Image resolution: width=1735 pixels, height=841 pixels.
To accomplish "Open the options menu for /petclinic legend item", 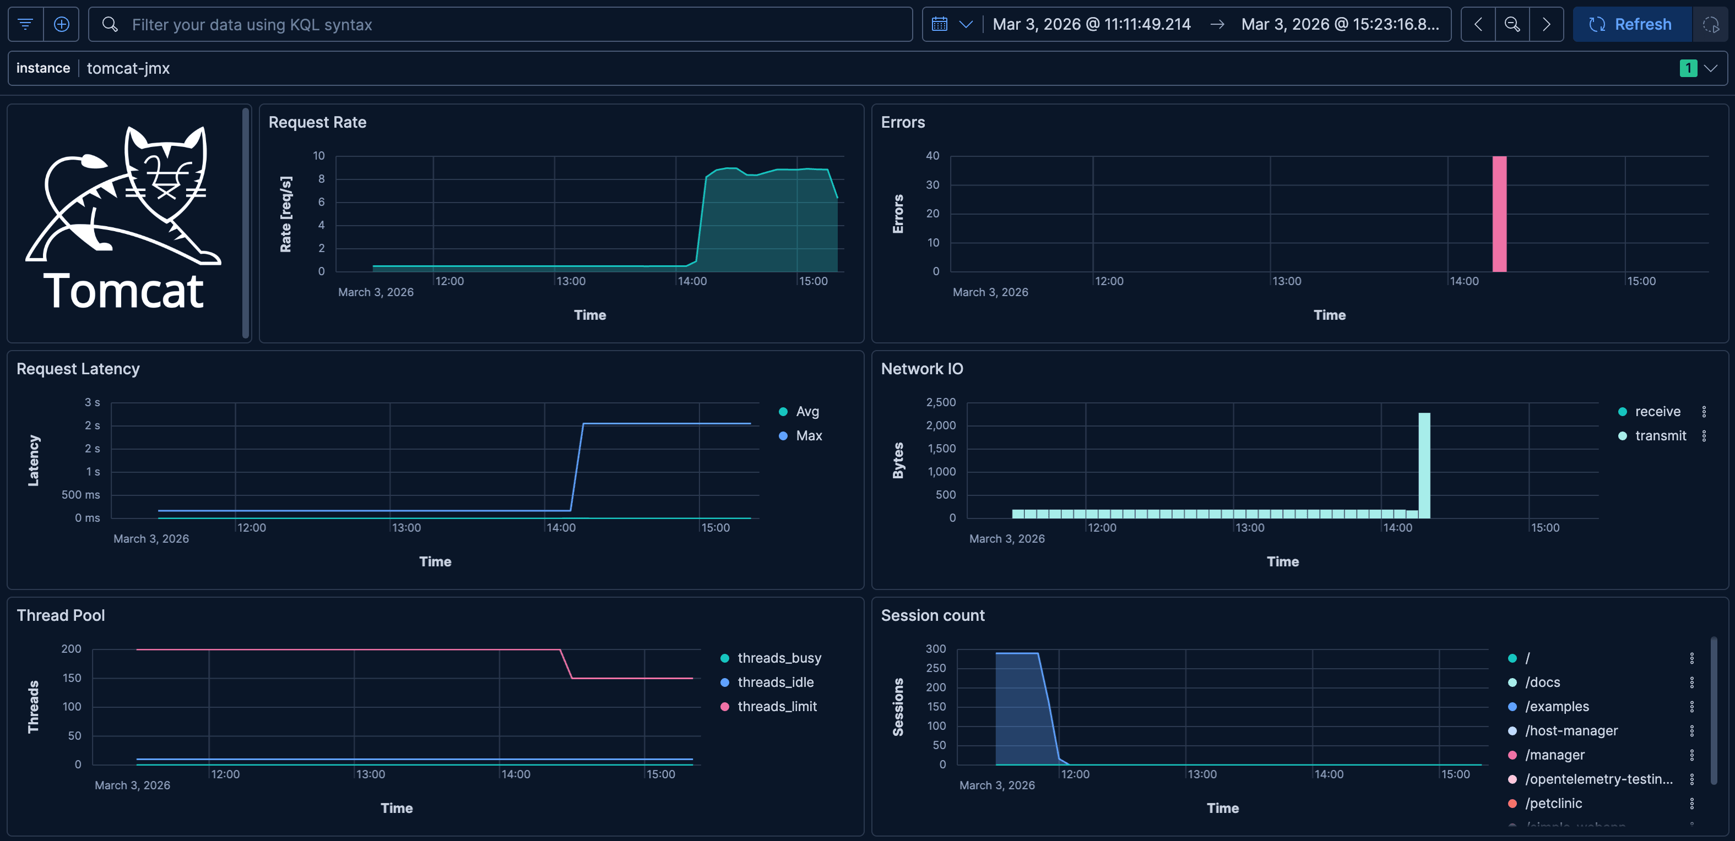I will pos(1694,802).
